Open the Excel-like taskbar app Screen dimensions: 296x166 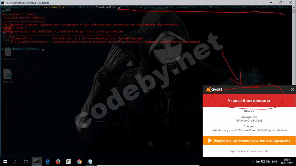click(69, 162)
